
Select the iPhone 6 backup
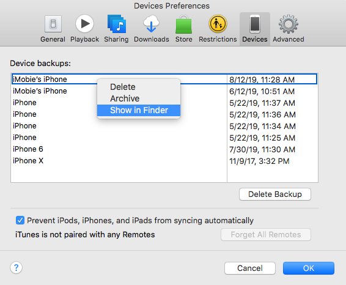164,149
